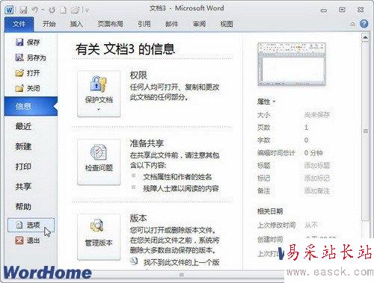
Task: Switch to the 视图 (View) tab
Action: point(227,24)
